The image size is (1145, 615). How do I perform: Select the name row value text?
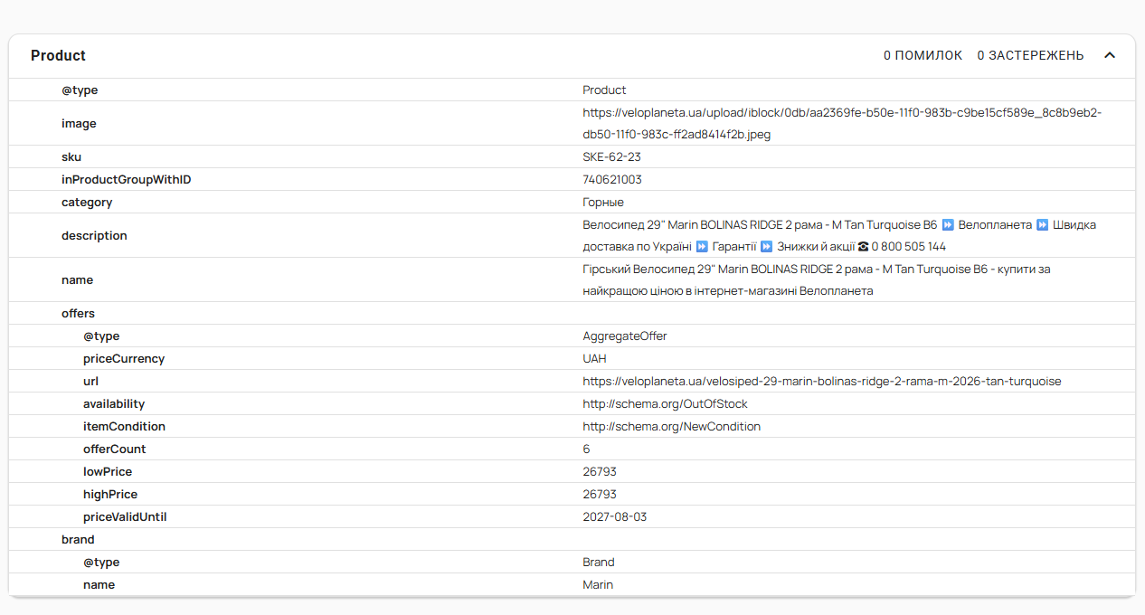[818, 280]
